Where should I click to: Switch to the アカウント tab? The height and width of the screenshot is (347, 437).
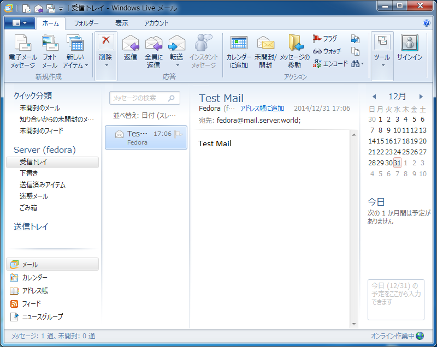point(156,23)
